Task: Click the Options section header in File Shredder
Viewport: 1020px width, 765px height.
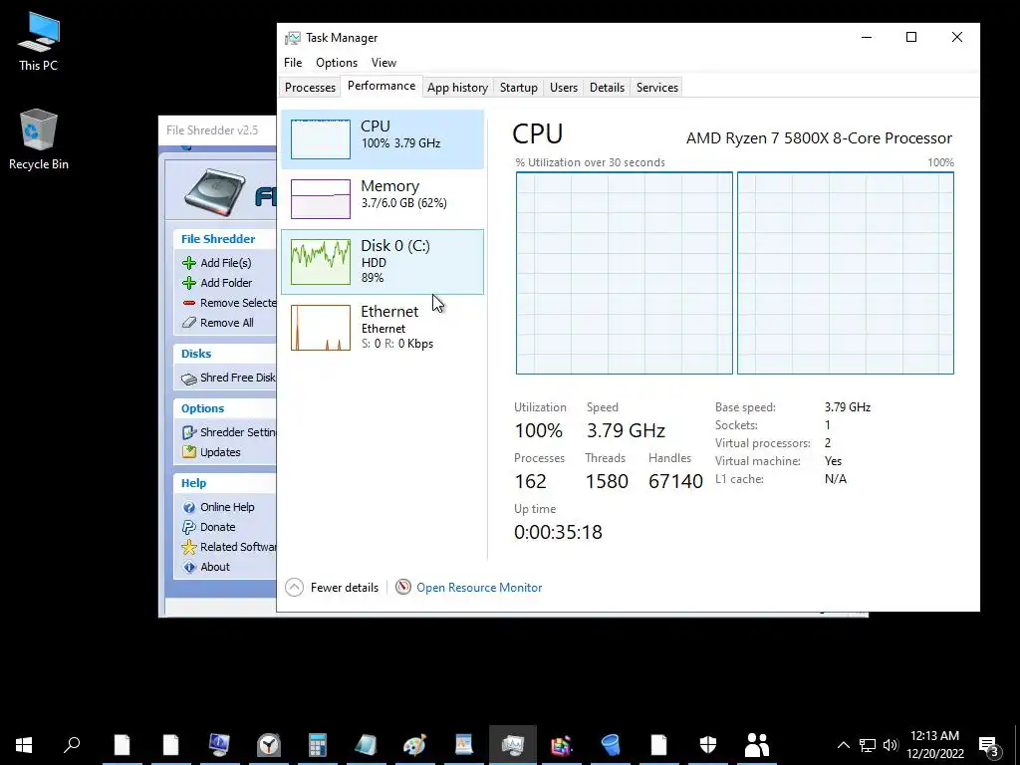Action: click(202, 408)
